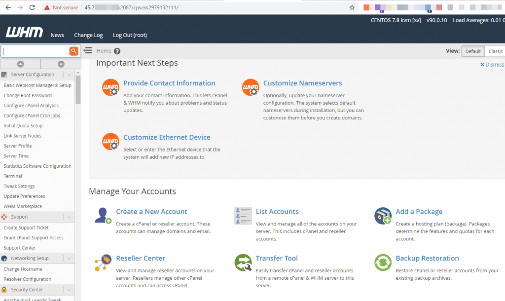The image size is (505, 301).
Task: Open WHM Marketplace
Action: tap(23, 206)
